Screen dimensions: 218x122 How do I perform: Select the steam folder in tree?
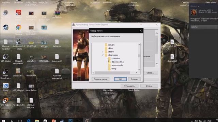109,52
